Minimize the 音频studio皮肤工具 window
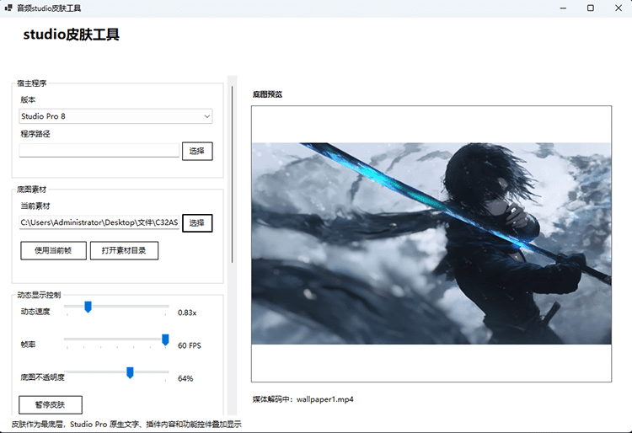632x433 pixels. [563, 8]
